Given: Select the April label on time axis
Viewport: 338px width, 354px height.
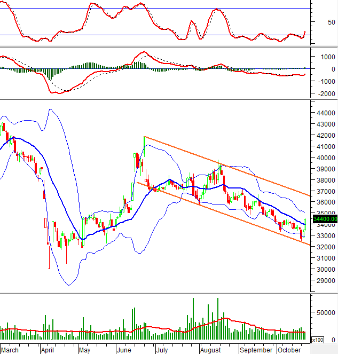Looking at the screenshot, I should coord(47,350).
